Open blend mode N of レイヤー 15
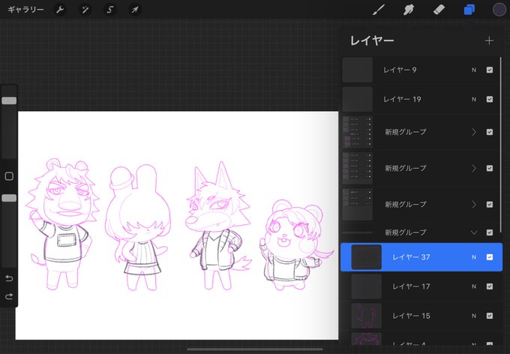The height and width of the screenshot is (354, 510). click(474, 316)
